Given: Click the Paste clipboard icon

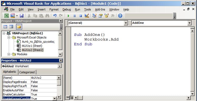Looking at the screenshot, I should pos(41,16).
